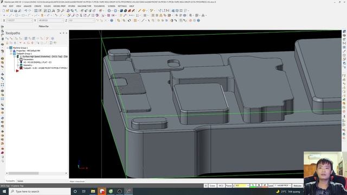Toggle auto-hide pin on Toolpaths panel
This screenshot has width=347, height=195.
pyautogui.click(x=63, y=33)
